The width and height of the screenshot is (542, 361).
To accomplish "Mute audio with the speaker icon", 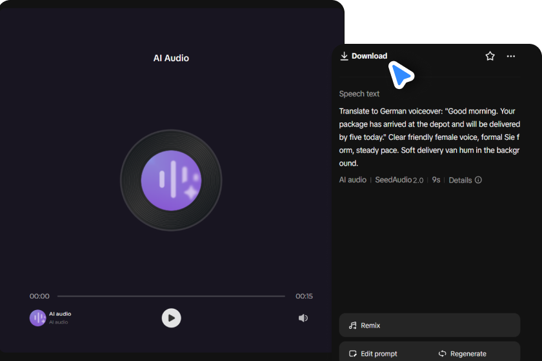I will click(x=303, y=318).
